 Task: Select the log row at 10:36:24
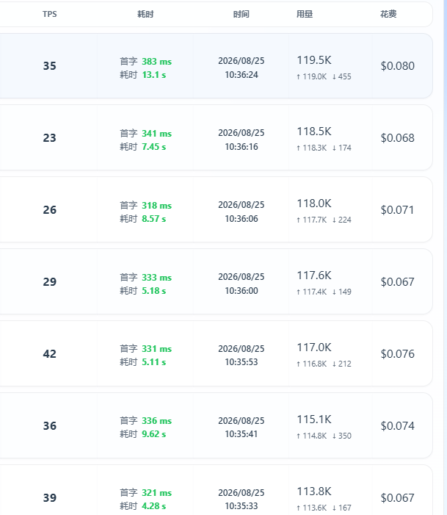(216, 65)
